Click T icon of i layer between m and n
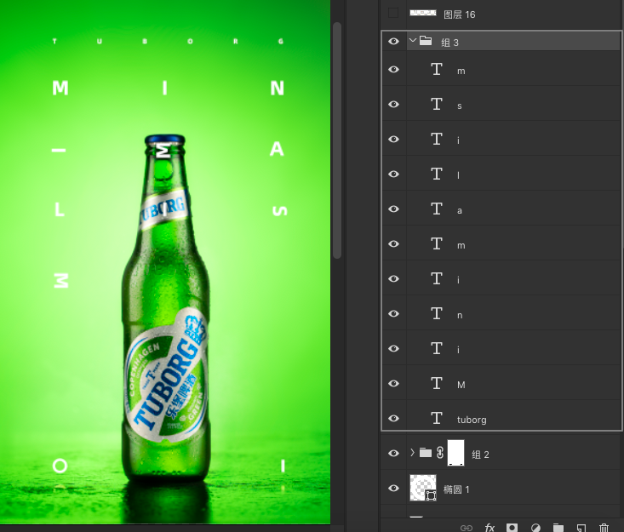Screen dimensions: 624x532 coord(437,278)
